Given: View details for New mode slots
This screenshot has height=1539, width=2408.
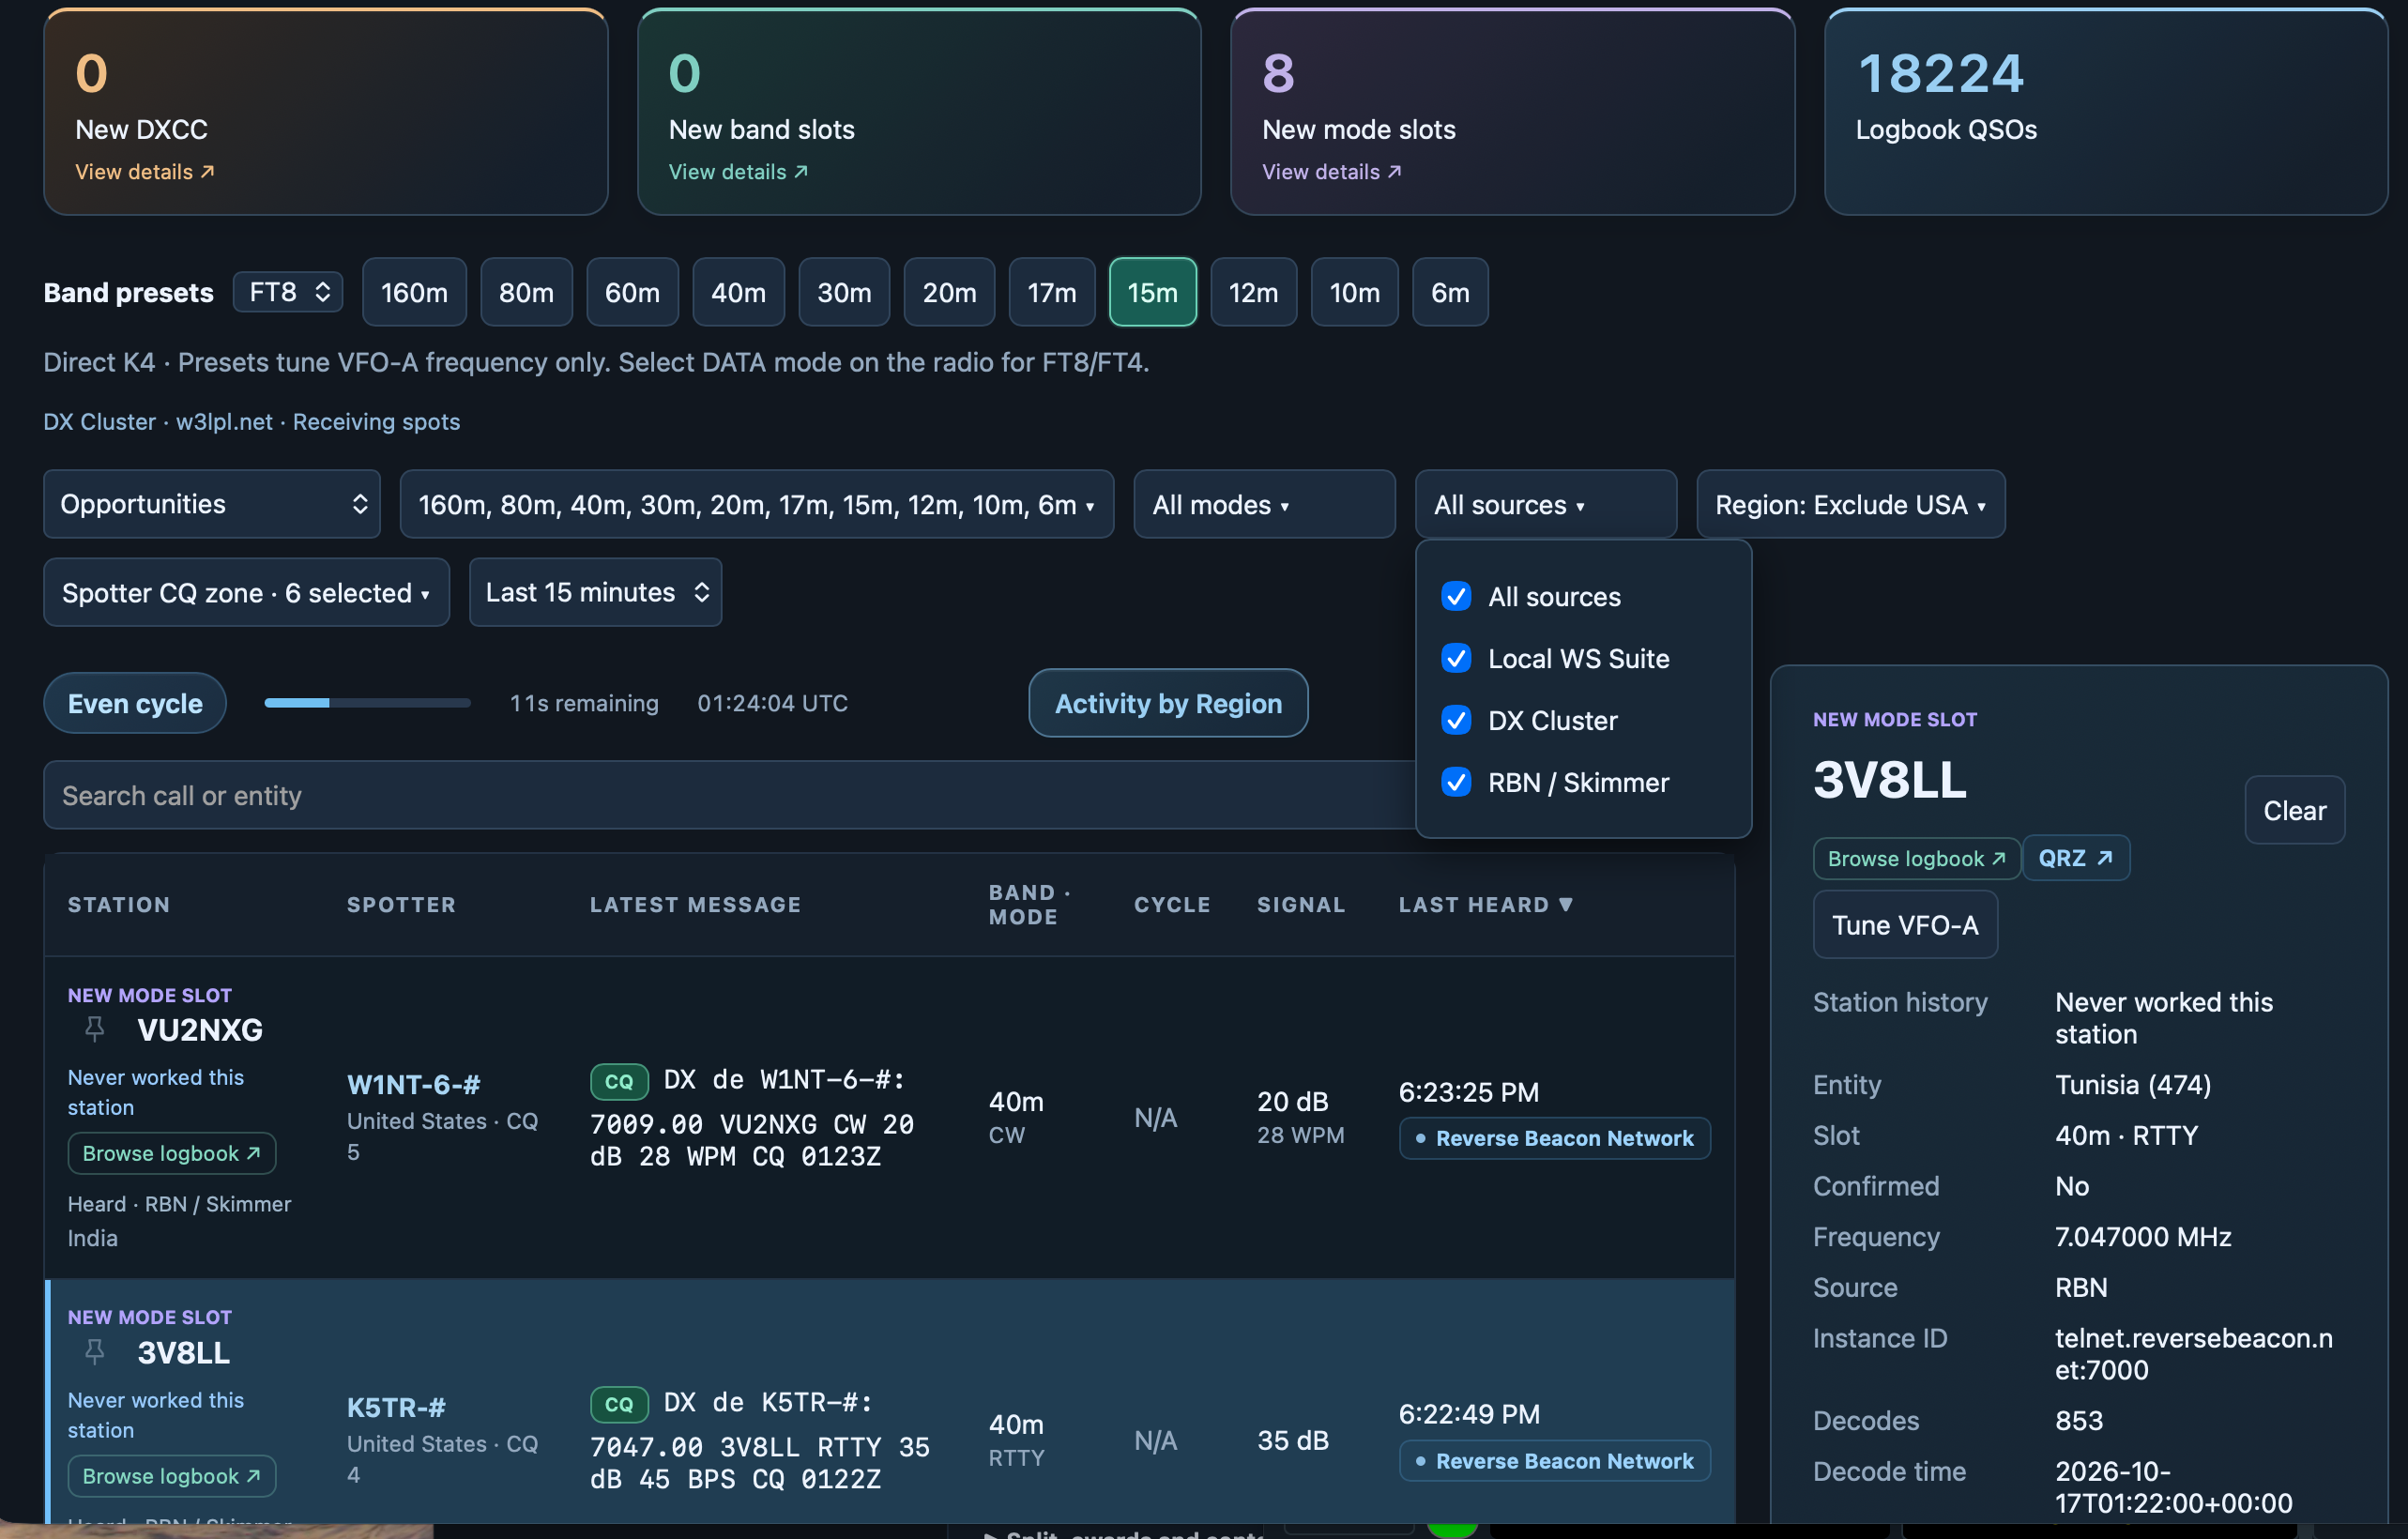Looking at the screenshot, I should point(1332,172).
